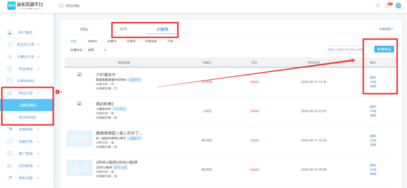The width and height of the screenshot is (407, 188).
Task: Click 删除 for 少时诵诗书 item
Action: [x=373, y=78]
